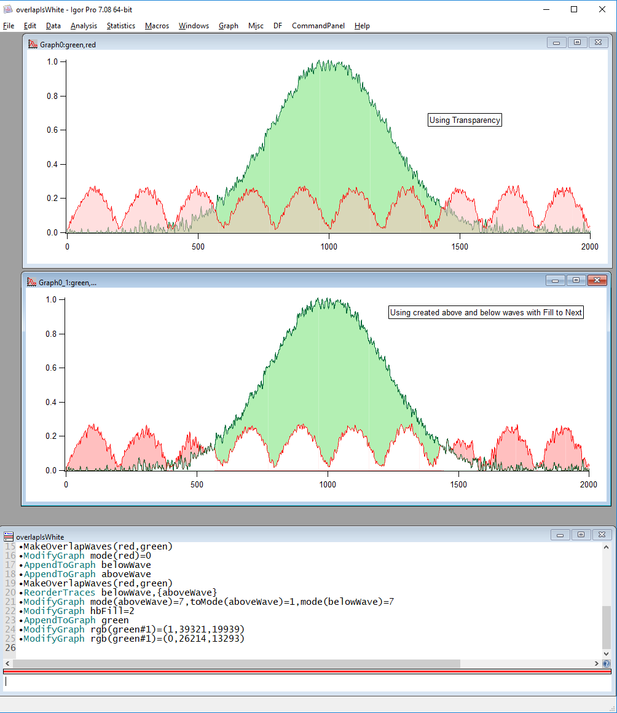Screen dimensions: 617x713
Task: Open the Windows menu
Action: (194, 26)
